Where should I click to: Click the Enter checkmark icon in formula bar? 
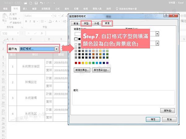pyautogui.click(x=35, y=33)
